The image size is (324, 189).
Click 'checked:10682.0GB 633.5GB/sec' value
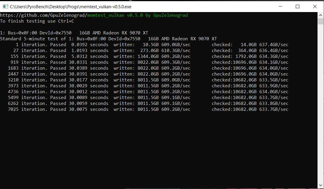pyautogui.click(x=250, y=80)
